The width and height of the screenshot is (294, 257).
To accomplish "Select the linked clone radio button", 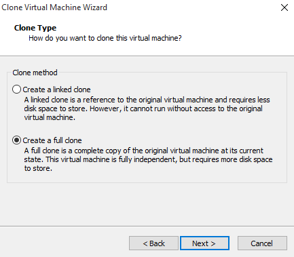I will pos(16,90).
